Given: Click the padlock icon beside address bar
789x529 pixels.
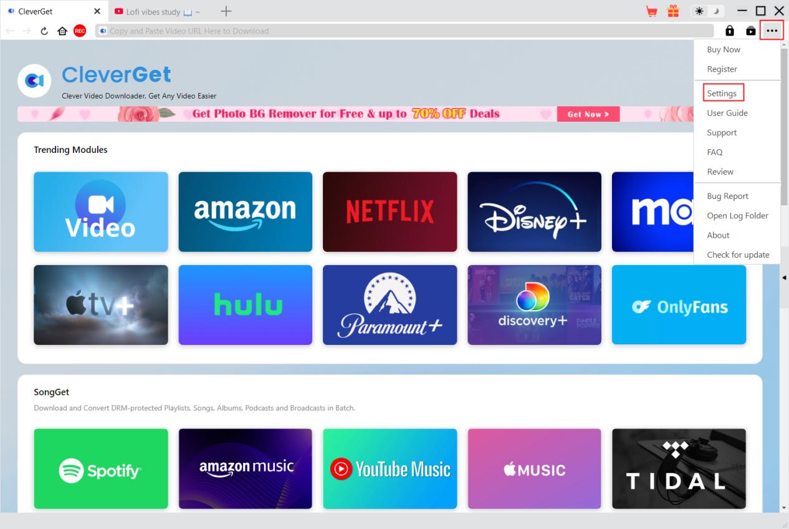Looking at the screenshot, I should tap(730, 31).
